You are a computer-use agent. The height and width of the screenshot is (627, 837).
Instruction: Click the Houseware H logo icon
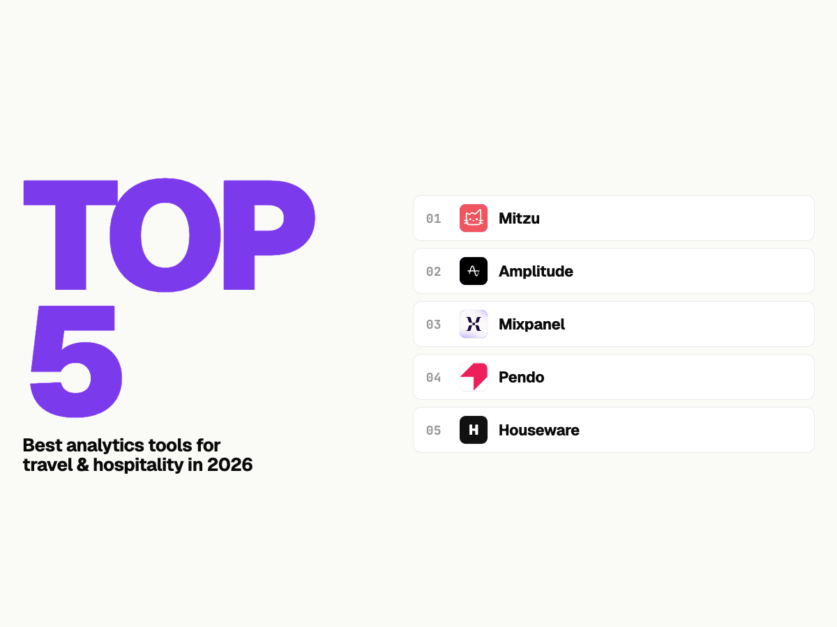[x=474, y=430]
